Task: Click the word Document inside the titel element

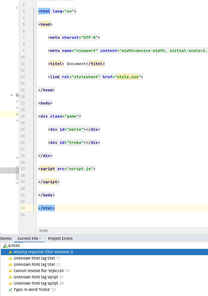Action: coord(76,64)
